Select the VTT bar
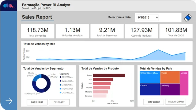Screen dimensions: 196x110 [103, 79]
